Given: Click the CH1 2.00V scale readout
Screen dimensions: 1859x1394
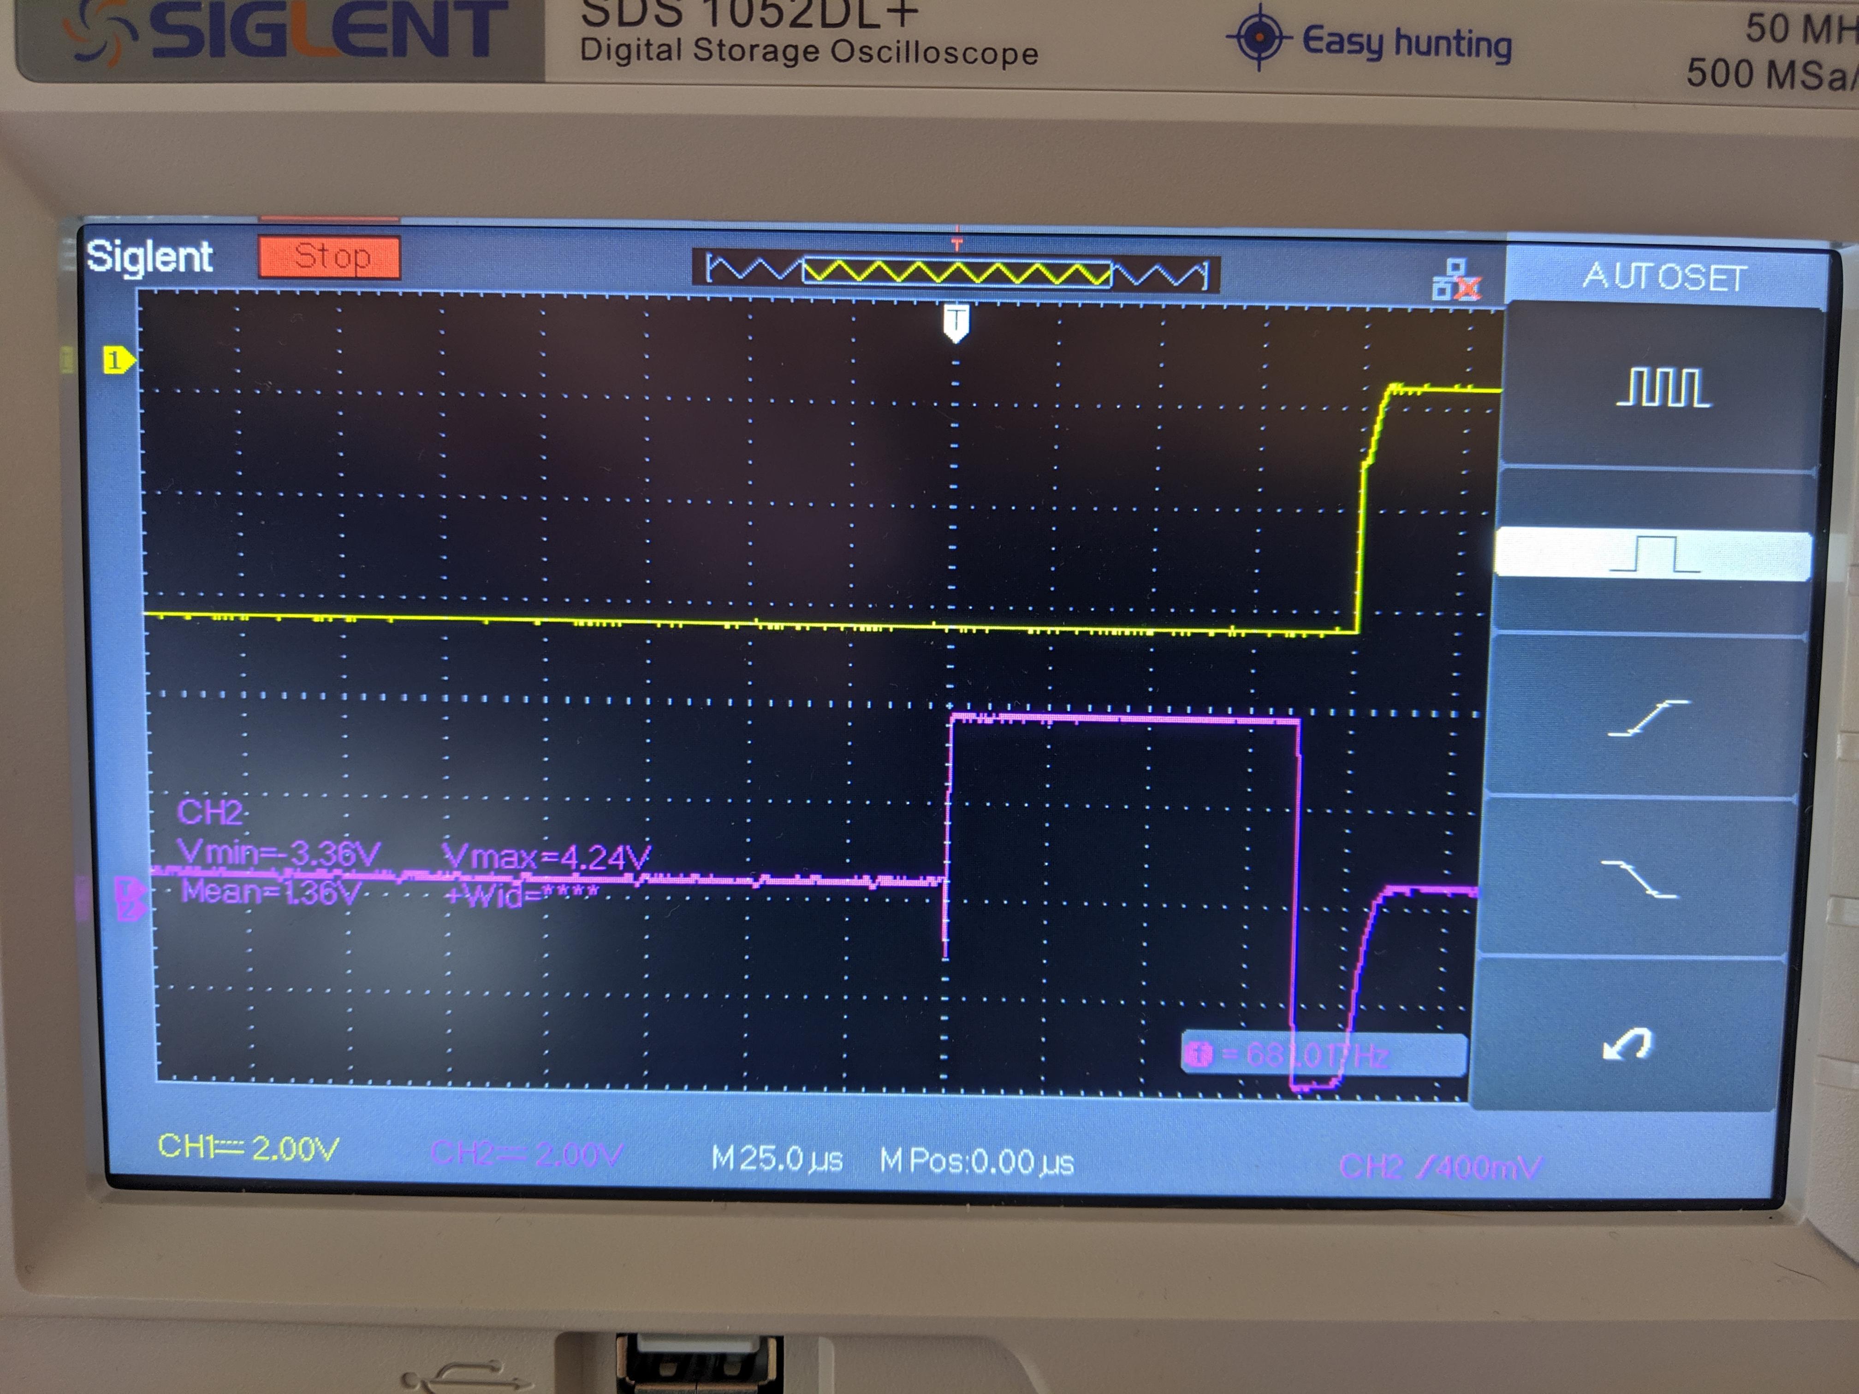Looking at the screenshot, I should 249,1147.
